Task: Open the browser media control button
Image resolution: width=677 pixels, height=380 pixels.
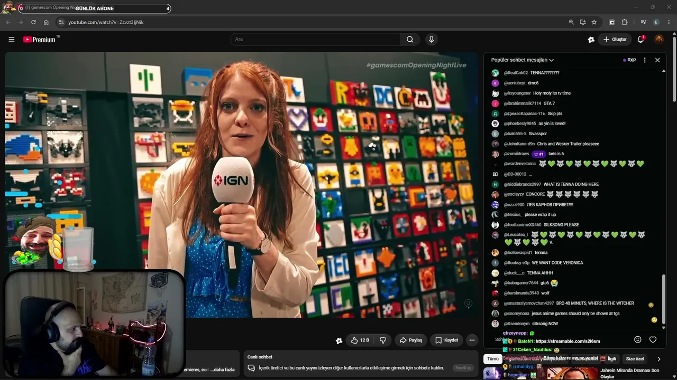Action: [643, 22]
